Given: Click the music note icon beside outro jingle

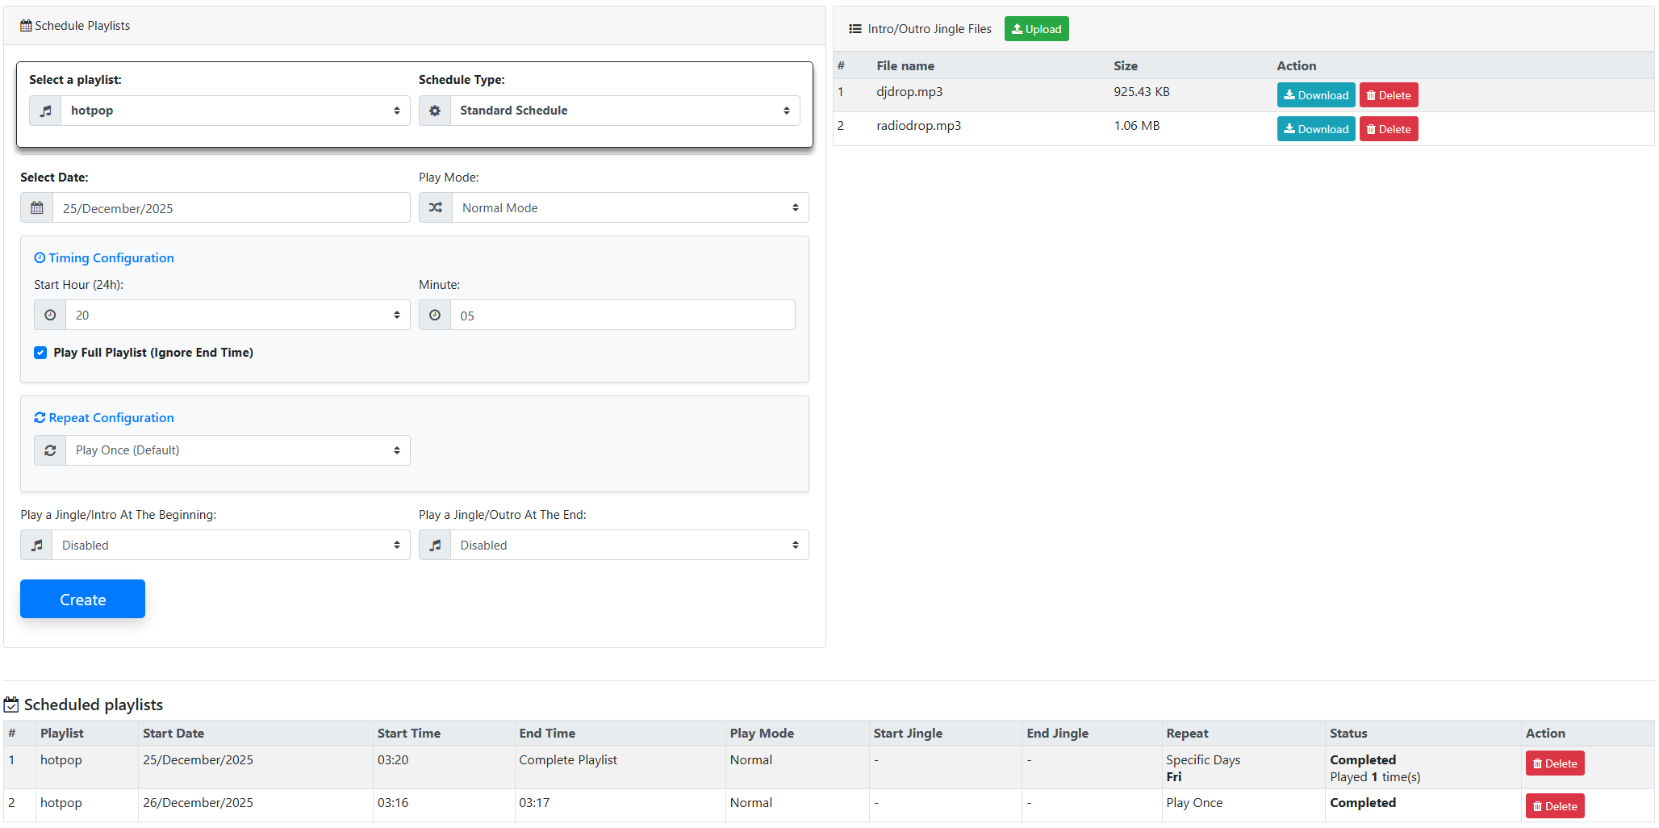Looking at the screenshot, I should pyautogui.click(x=435, y=546).
